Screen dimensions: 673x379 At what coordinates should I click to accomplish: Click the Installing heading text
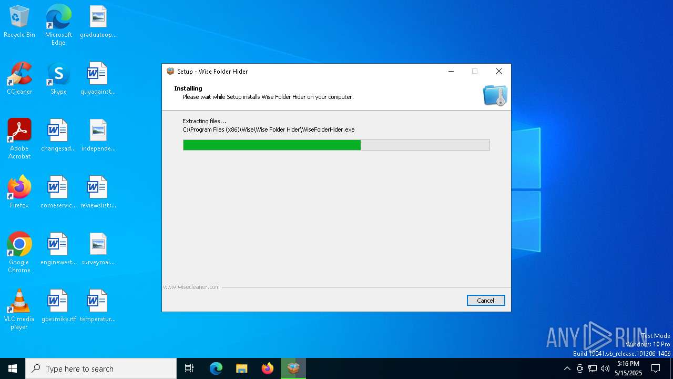click(188, 88)
